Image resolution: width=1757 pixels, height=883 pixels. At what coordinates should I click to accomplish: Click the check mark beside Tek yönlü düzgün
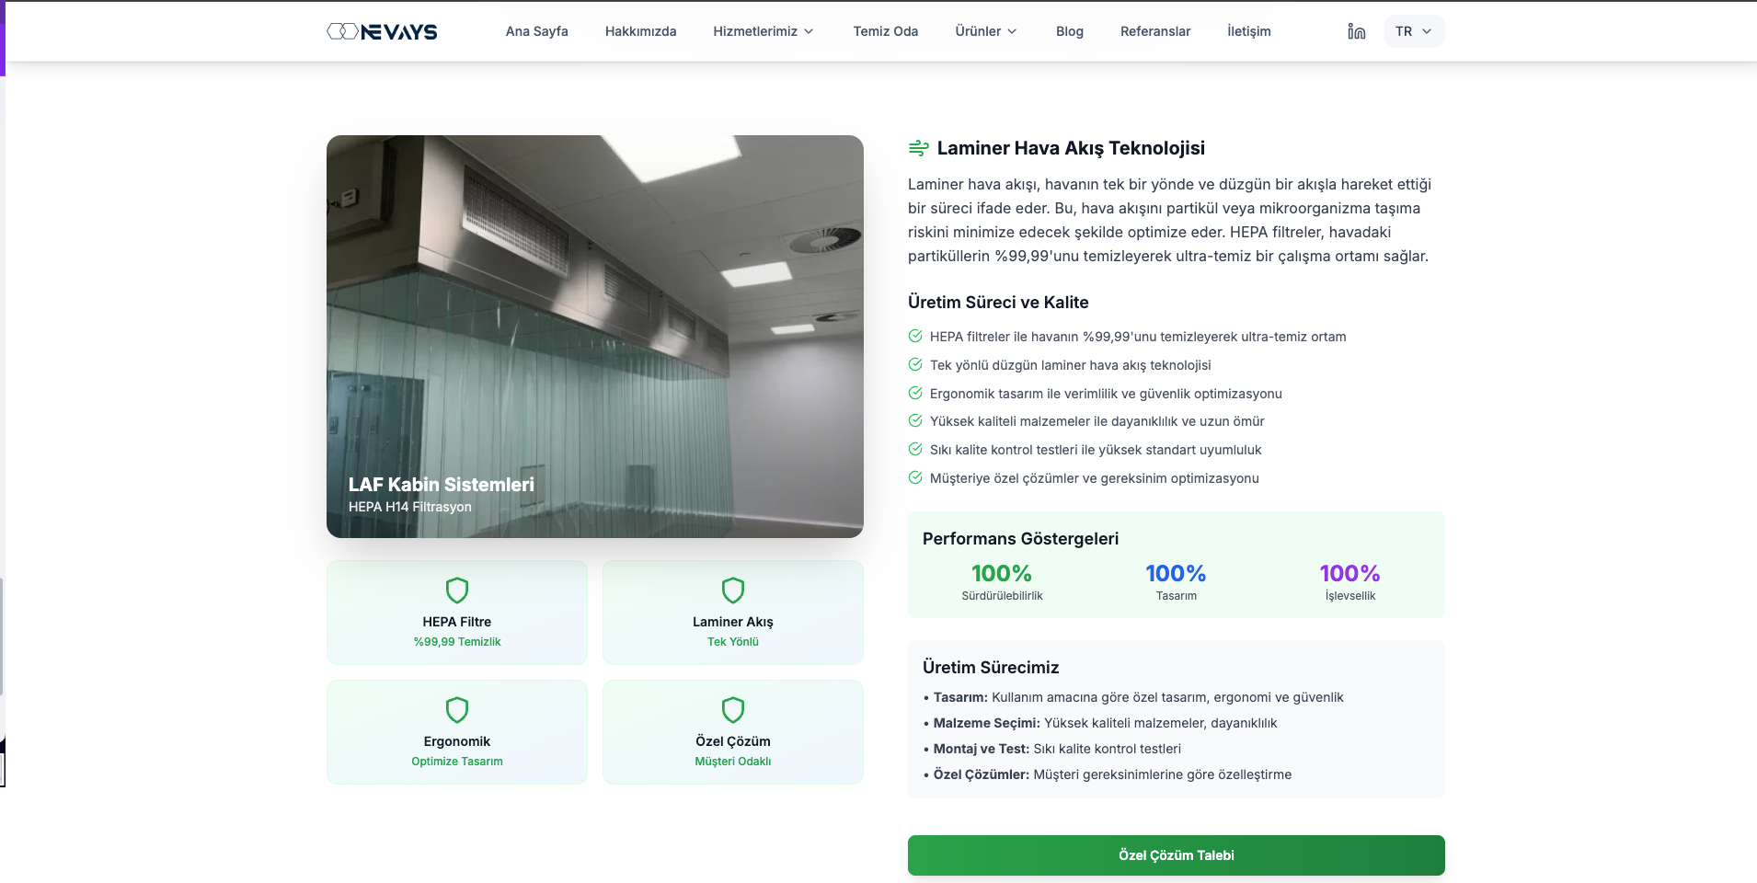(x=915, y=365)
